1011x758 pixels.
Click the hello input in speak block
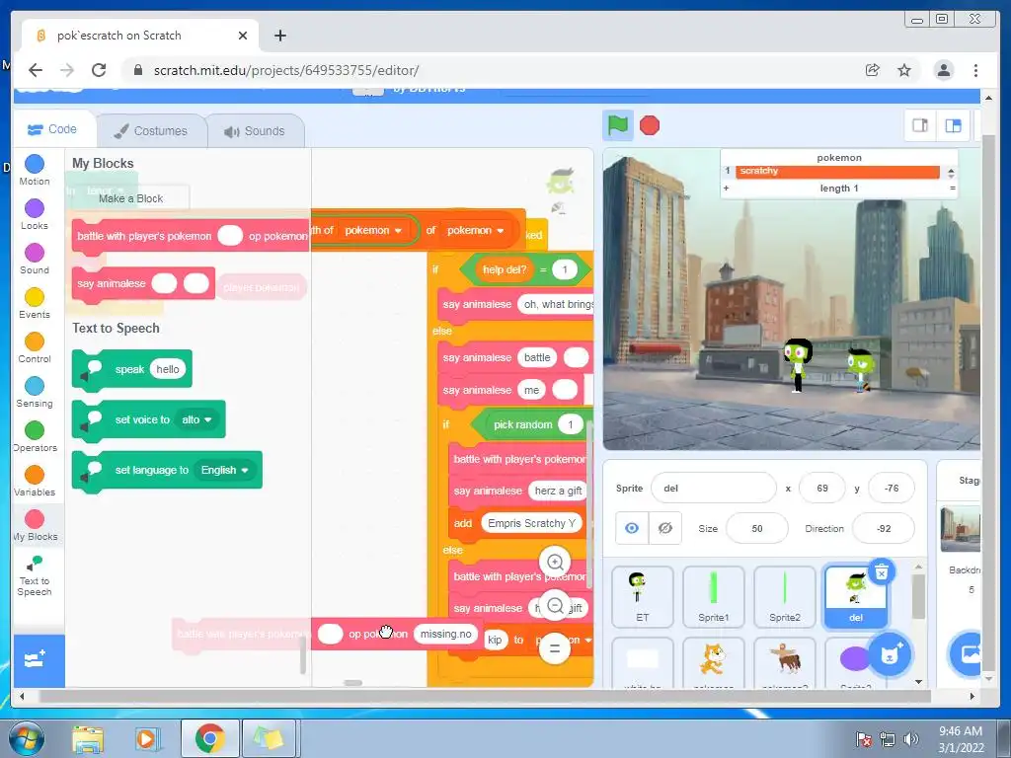click(x=168, y=369)
